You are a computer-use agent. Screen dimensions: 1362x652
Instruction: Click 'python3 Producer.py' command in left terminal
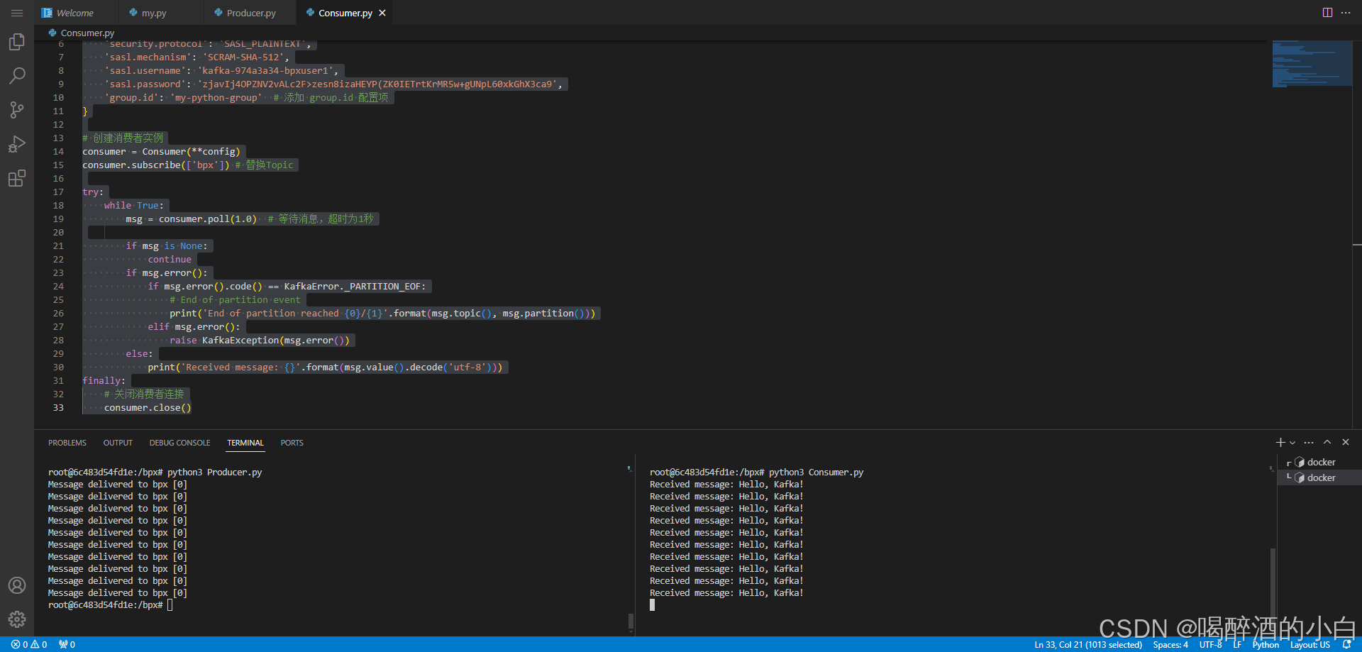(214, 473)
